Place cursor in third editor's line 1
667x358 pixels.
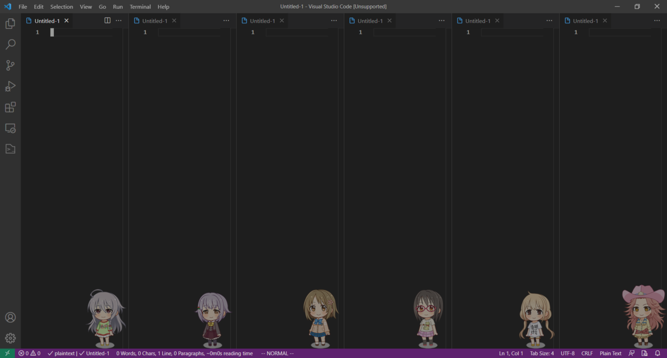pos(297,32)
